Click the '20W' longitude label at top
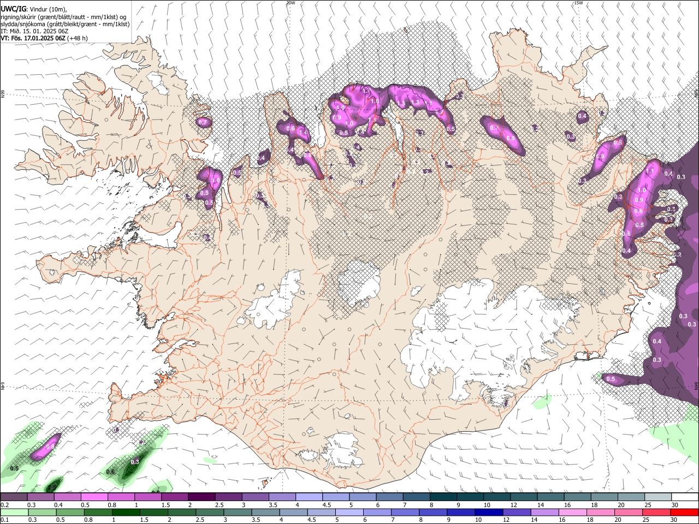The image size is (699, 524). coord(291,3)
